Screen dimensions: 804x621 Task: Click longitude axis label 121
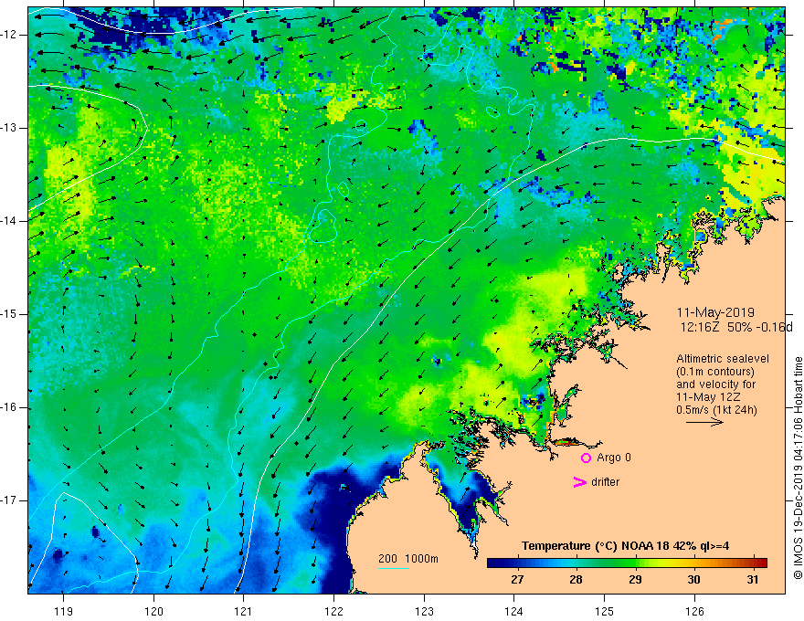coord(244,611)
